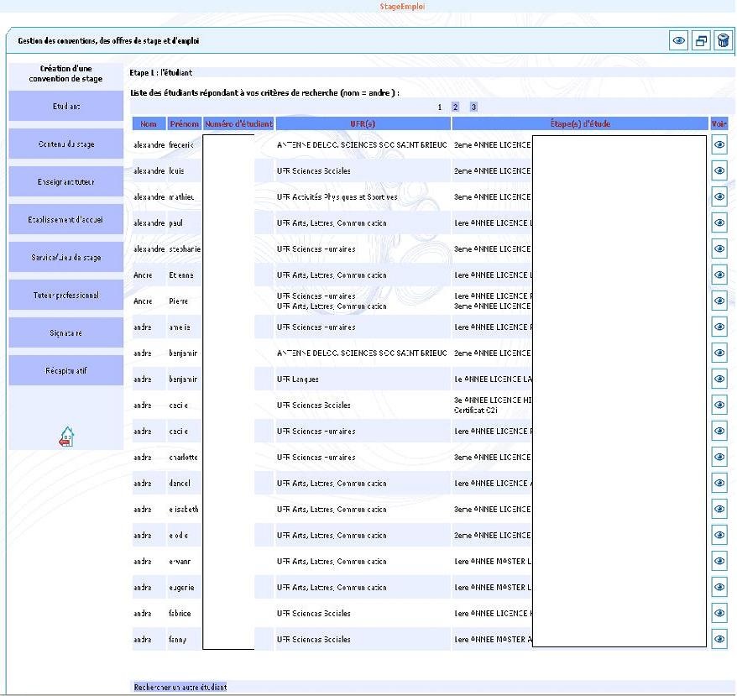Open the Voir eye icon for alexandre mathieu
The height and width of the screenshot is (696, 737).
719,196
